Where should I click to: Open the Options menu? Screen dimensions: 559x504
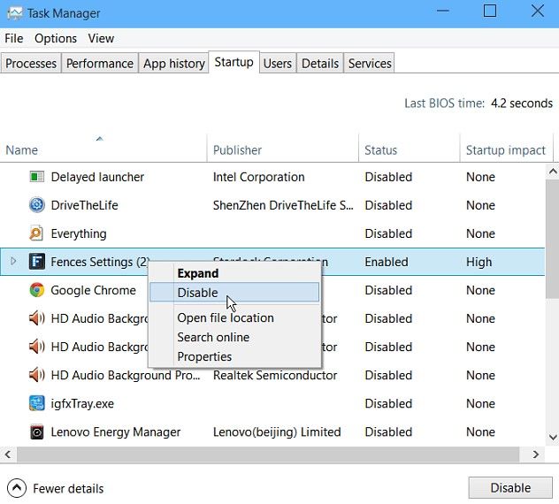(56, 38)
